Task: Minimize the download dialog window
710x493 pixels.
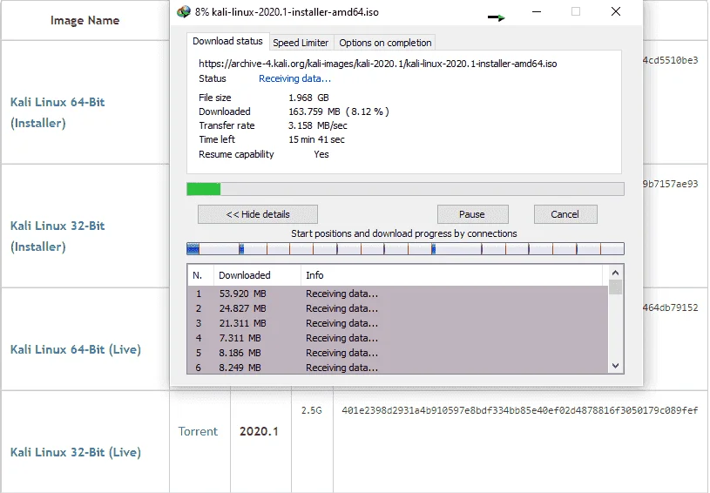Action: point(537,12)
